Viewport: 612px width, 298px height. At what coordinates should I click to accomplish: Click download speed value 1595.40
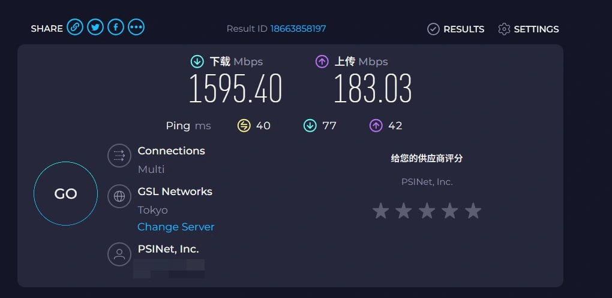click(x=235, y=89)
